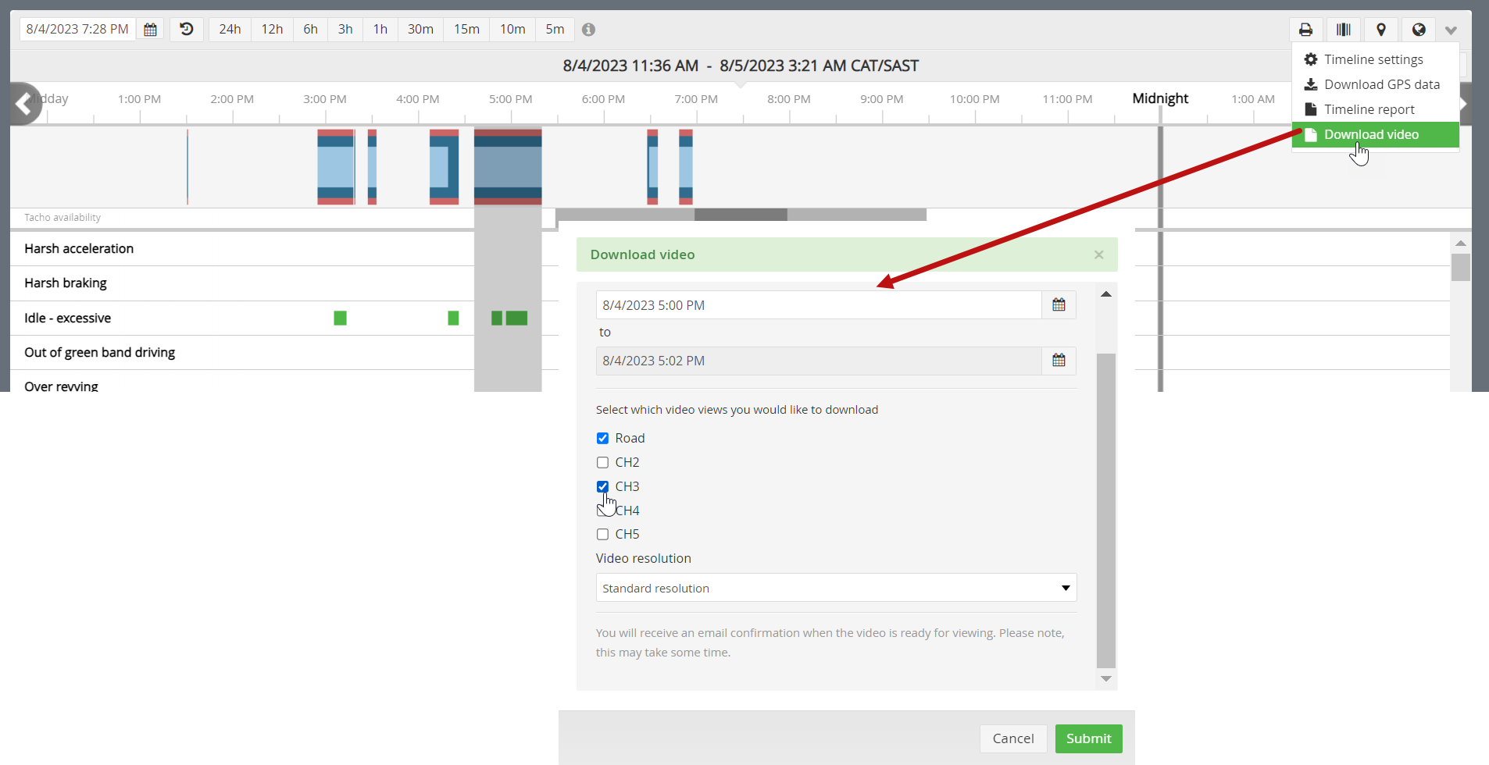Open calendar next to 7:28 PM date
The width and height of the screenshot is (1489, 765).
coord(151,30)
